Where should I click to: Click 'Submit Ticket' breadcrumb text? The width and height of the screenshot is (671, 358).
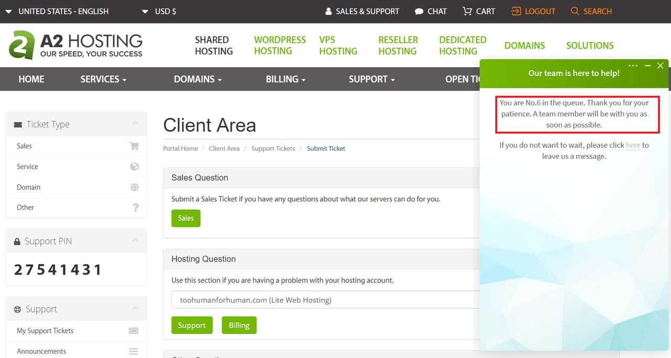(x=326, y=148)
